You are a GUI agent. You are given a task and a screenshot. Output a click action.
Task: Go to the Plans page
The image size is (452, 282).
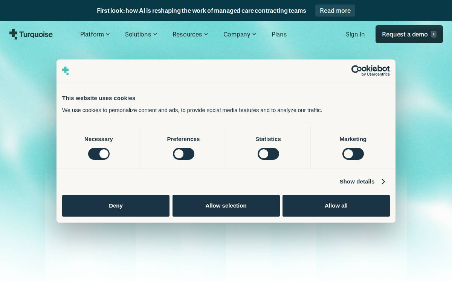click(x=279, y=34)
